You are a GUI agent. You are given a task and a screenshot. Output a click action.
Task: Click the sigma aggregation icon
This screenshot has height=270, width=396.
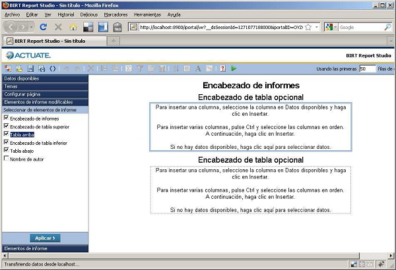point(129,68)
